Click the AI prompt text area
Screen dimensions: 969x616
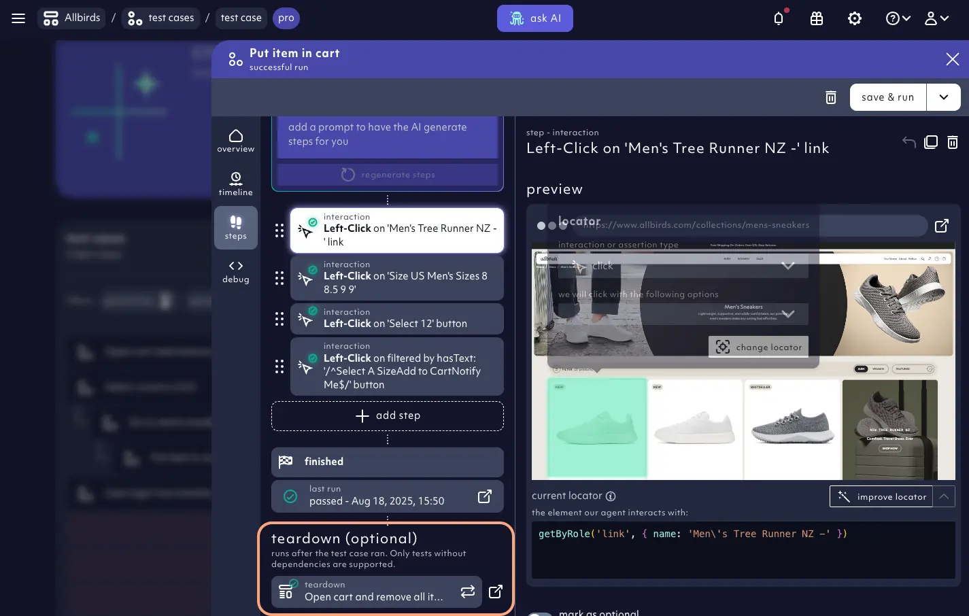click(x=388, y=137)
